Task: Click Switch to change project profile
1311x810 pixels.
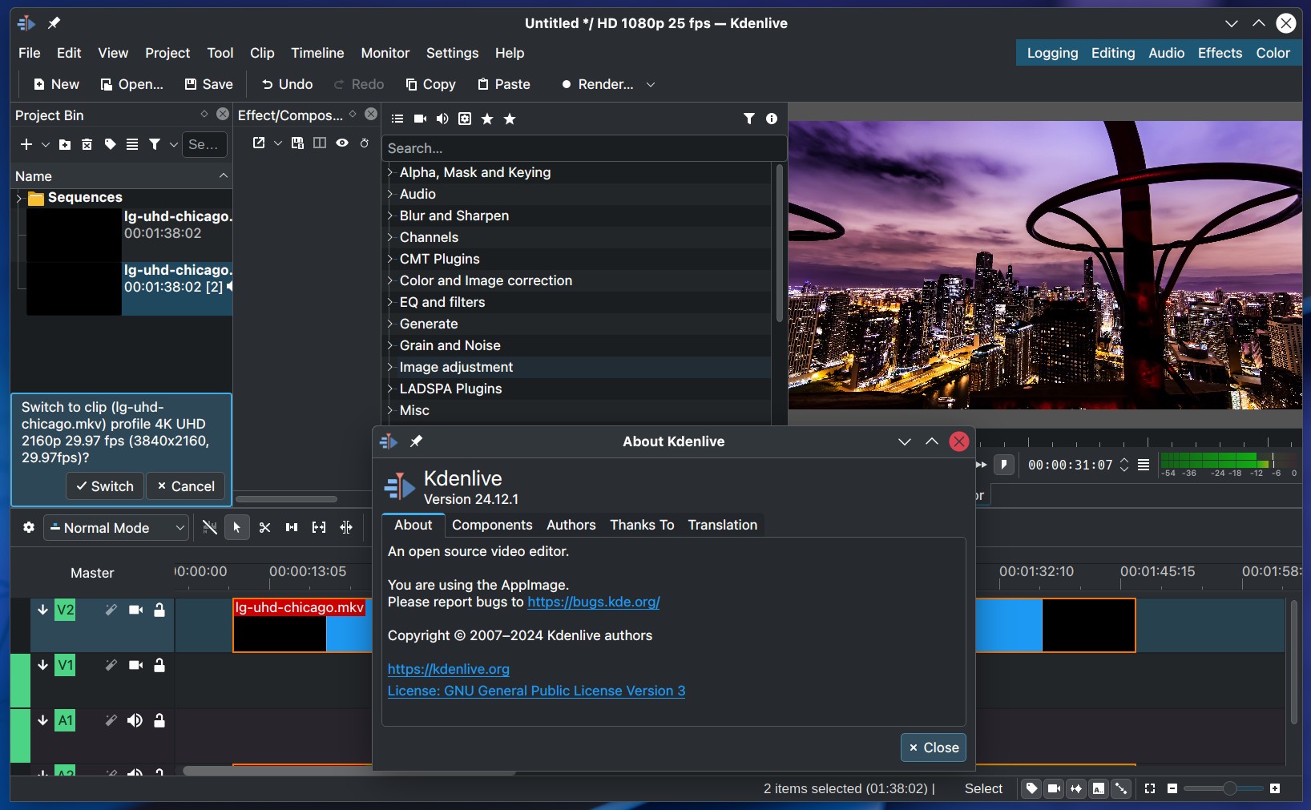Action: tap(105, 486)
